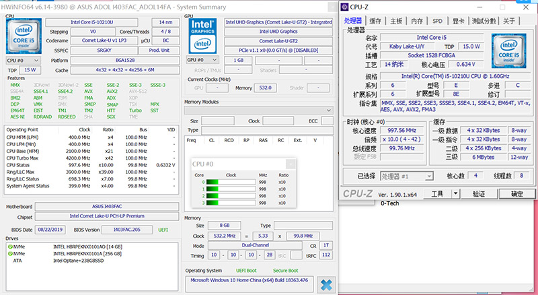
Task: Click the Secure Boot label
Action: tap(285, 271)
